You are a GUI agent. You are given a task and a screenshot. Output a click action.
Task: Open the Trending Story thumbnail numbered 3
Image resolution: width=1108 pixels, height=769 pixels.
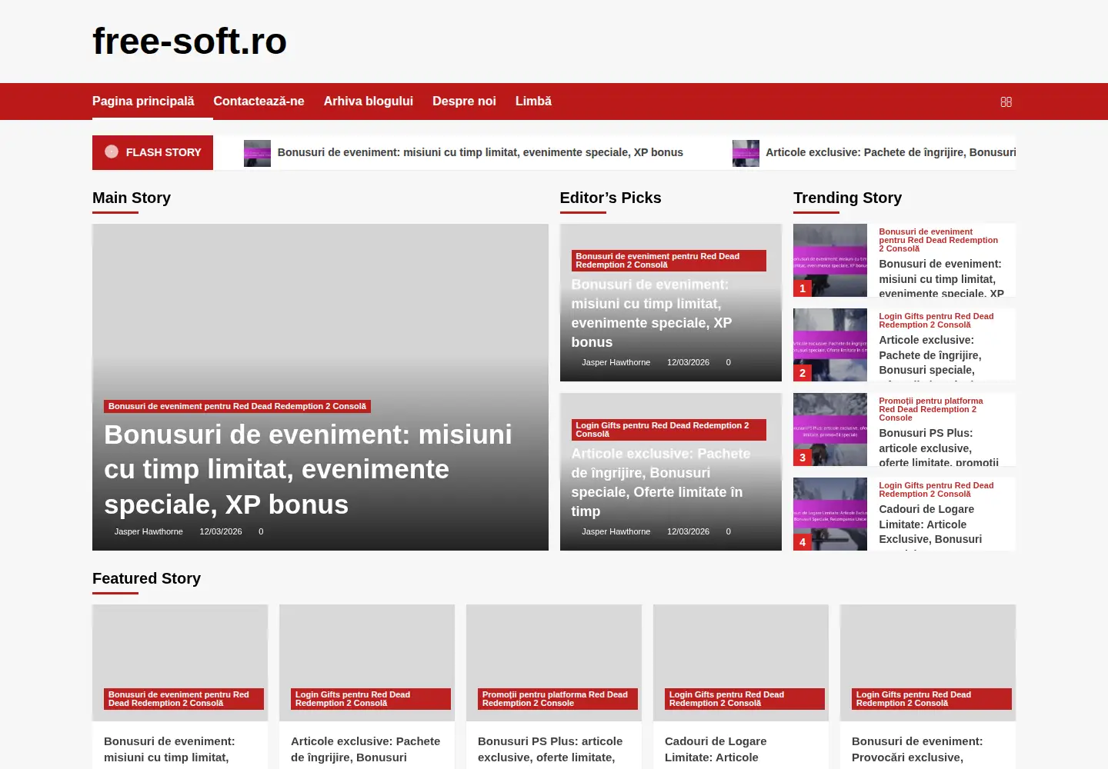click(830, 429)
